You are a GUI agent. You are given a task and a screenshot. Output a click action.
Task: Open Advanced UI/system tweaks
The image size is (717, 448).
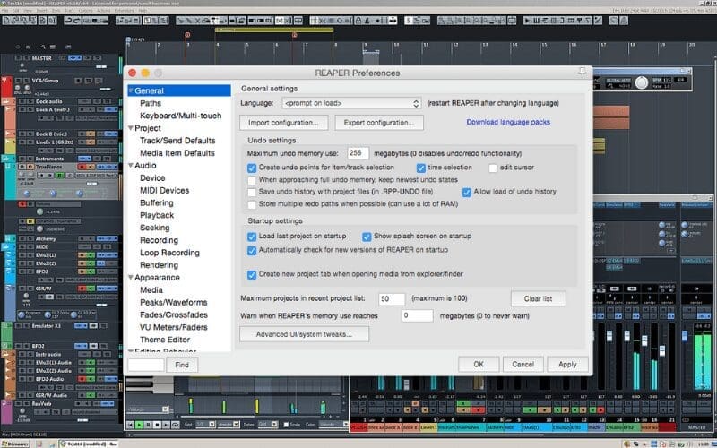tap(304, 334)
